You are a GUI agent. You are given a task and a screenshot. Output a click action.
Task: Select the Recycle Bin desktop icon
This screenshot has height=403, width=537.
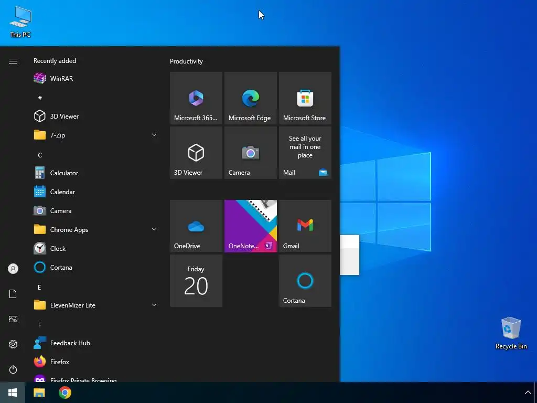coord(511,333)
